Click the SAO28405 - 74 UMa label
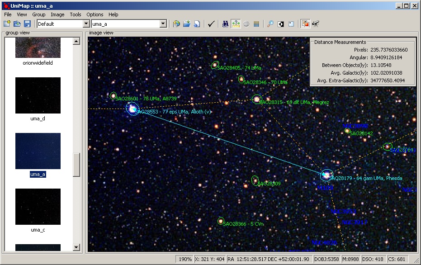This screenshot has width=421, height=265. 239,68
